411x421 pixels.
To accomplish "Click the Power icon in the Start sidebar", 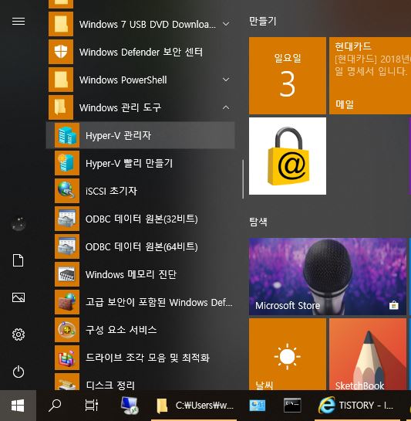I will [19, 372].
